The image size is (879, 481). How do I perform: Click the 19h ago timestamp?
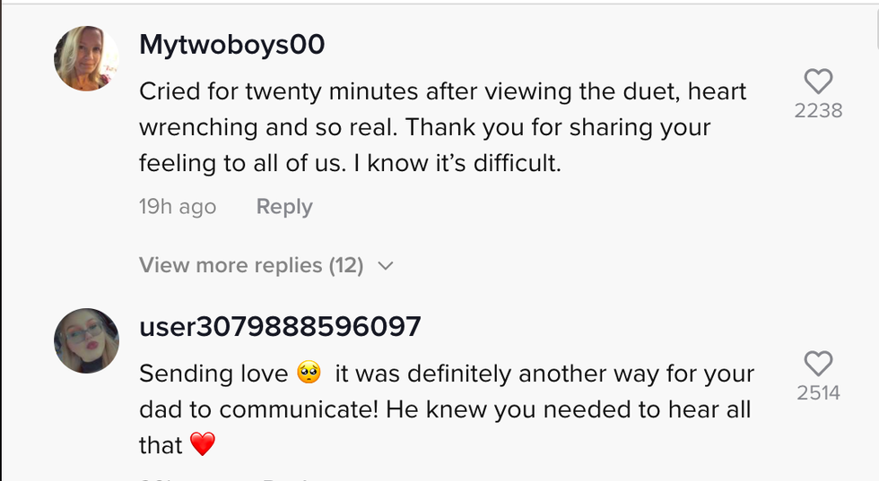click(178, 207)
